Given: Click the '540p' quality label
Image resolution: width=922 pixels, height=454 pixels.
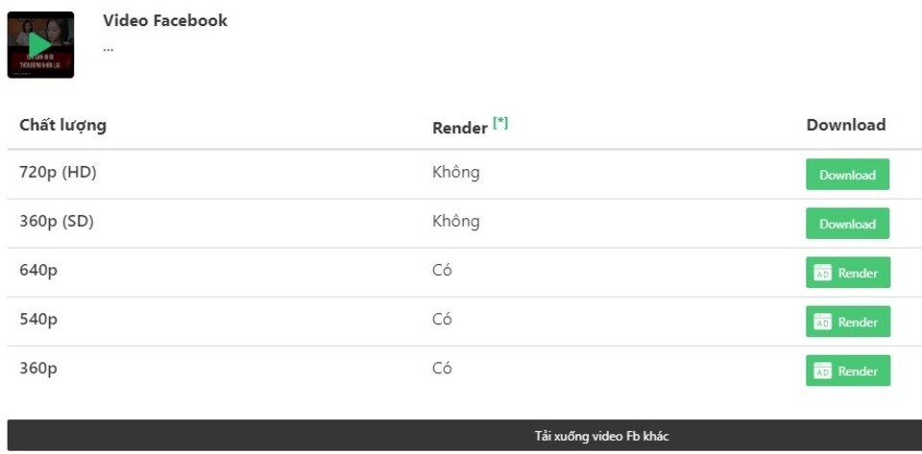Looking at the screenshot, I should click(38, 320).
